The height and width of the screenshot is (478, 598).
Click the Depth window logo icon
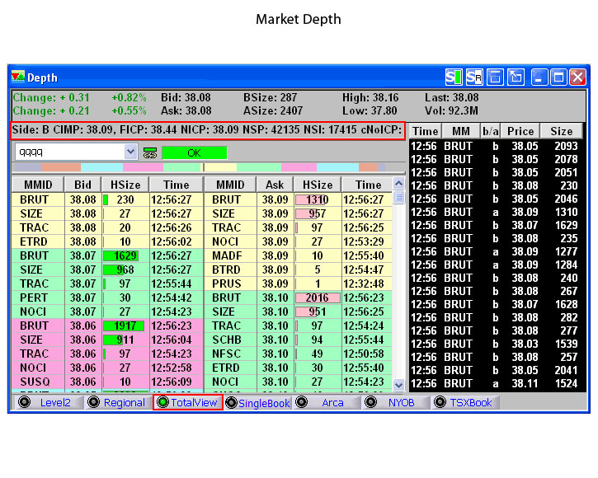[x=18, y=77]
